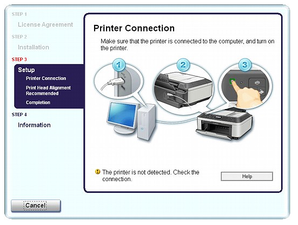298x225 pixels.
Task: Click the number 1 step bubble
Action: tap(119, 65)
